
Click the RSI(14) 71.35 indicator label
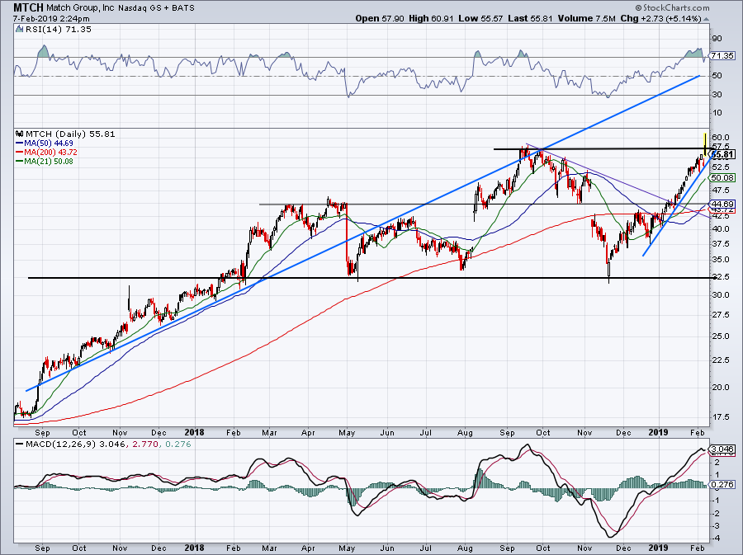pyautogui.click(x=58, y=30)
